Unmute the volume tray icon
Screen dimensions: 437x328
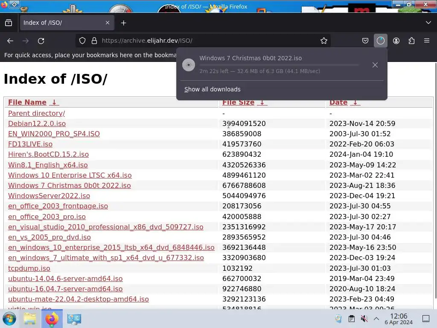pos(364,319)
